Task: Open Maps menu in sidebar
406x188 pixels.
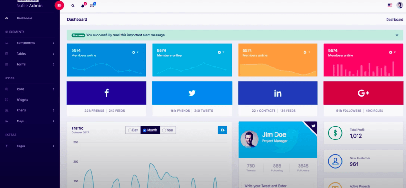Action: (x=21, y=121)
